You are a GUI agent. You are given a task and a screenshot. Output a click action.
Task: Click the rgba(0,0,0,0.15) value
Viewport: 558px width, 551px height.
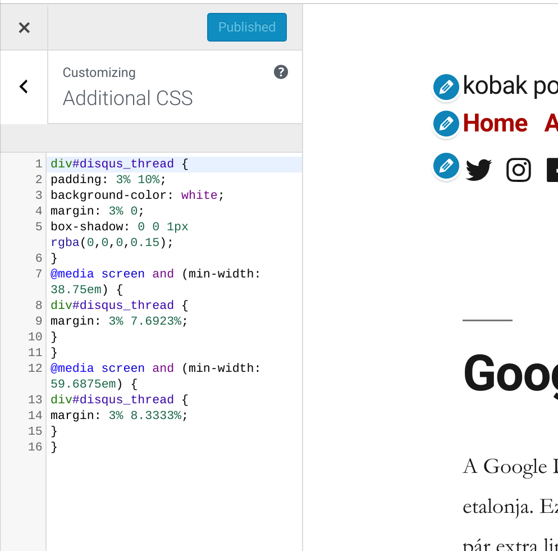[108, 243]
